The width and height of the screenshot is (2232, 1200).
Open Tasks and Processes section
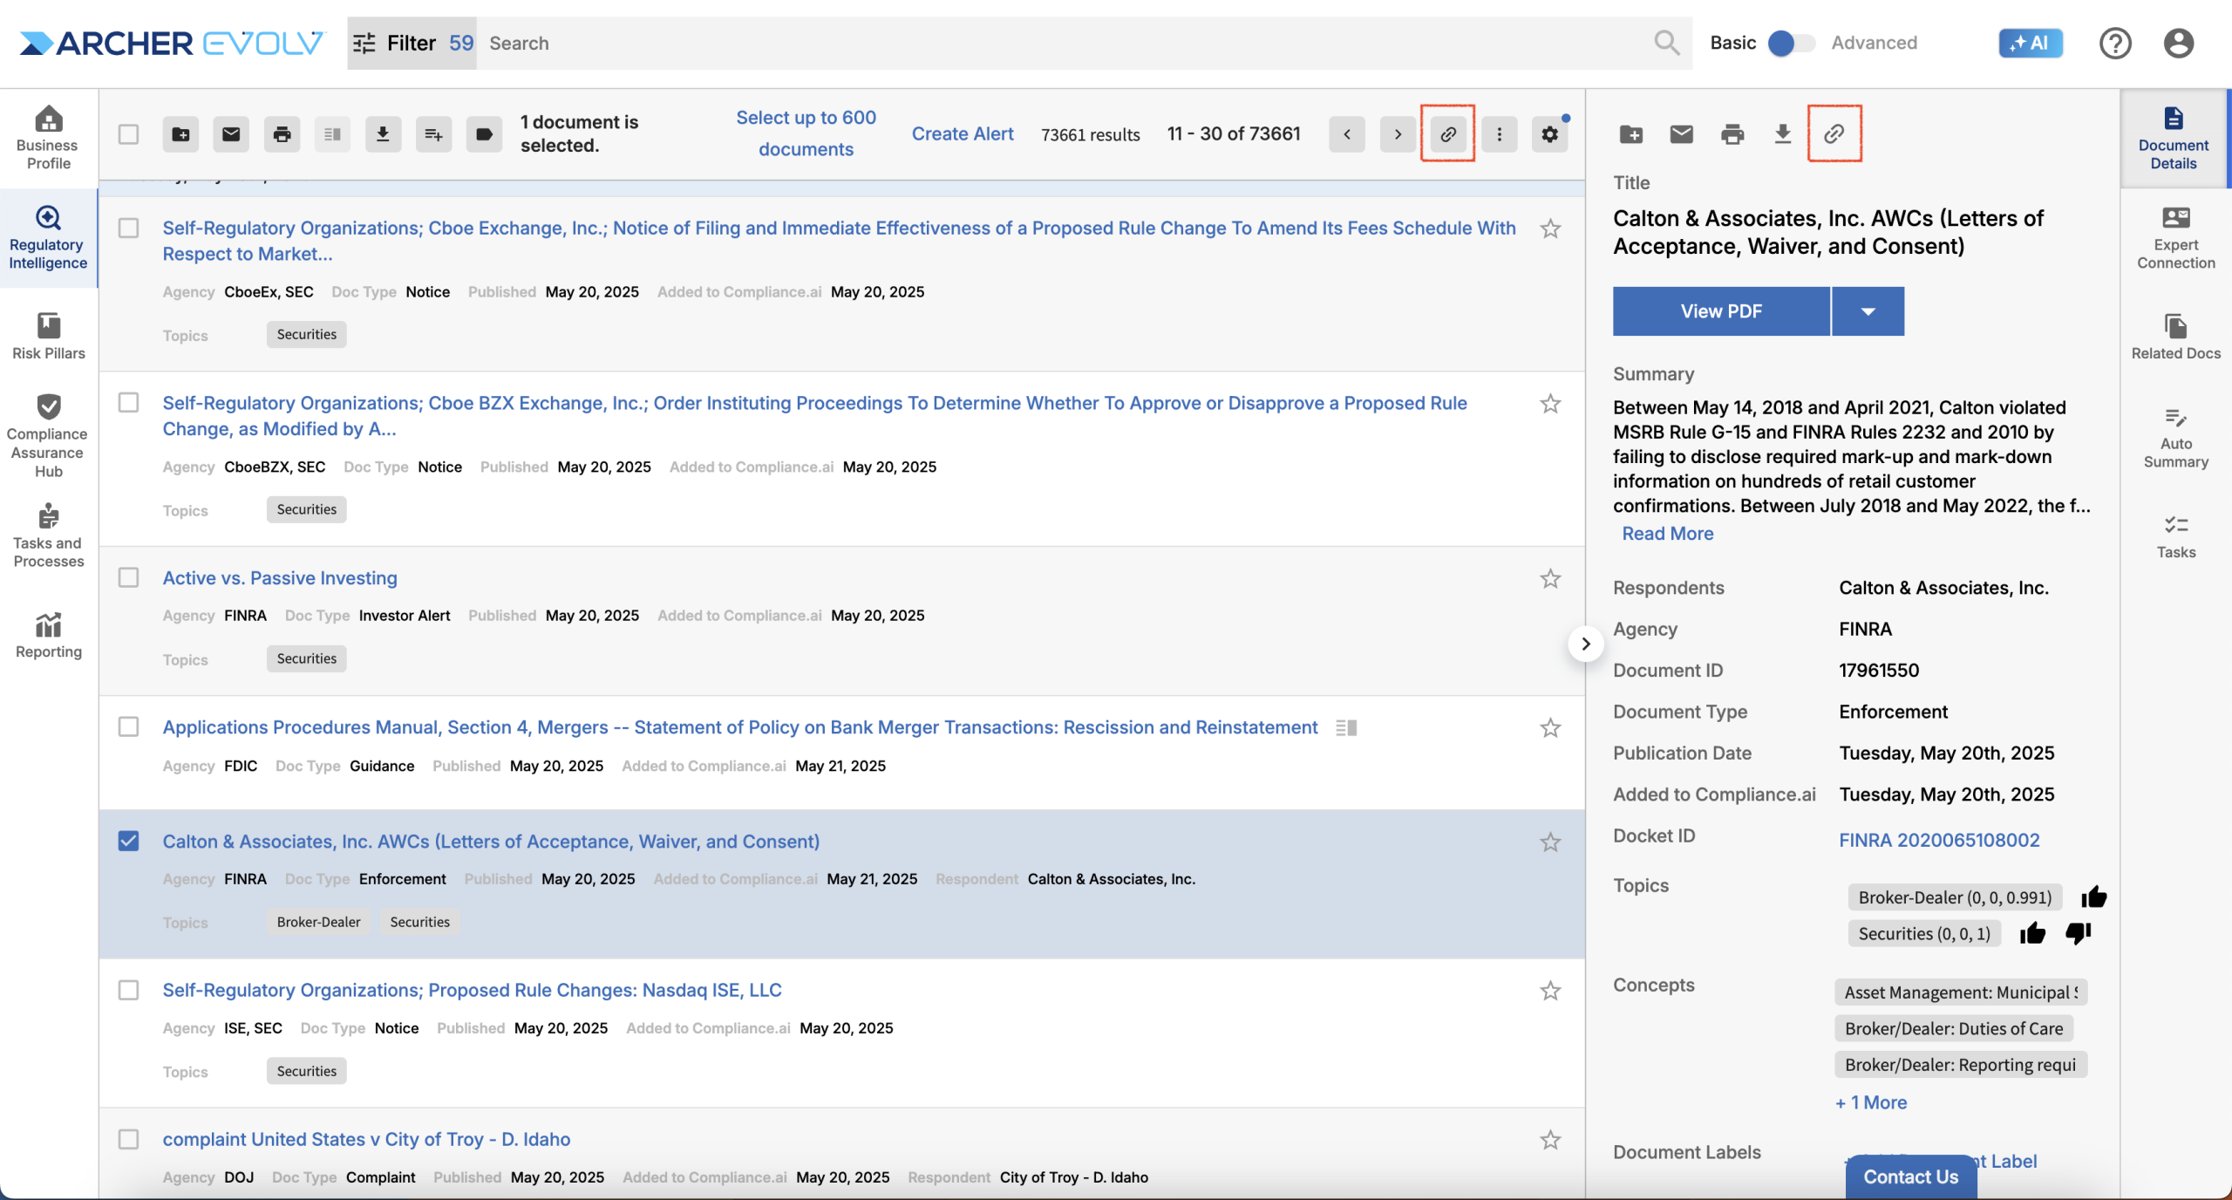point(48,535)
